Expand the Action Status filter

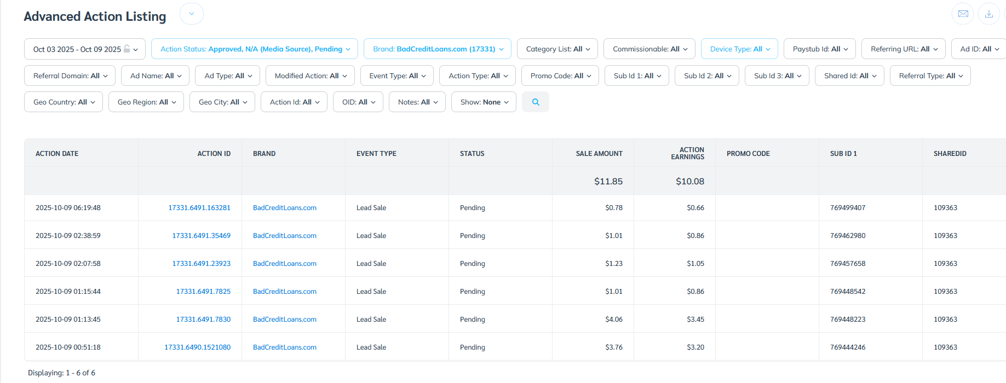pos(255,49)
